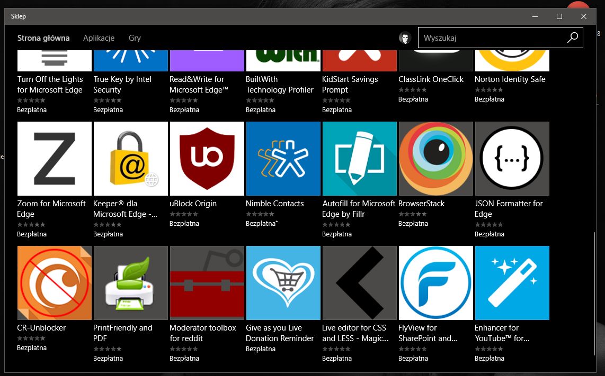
Task: Open the ClassLink OneClick tile
Action: tap(436, 61)
